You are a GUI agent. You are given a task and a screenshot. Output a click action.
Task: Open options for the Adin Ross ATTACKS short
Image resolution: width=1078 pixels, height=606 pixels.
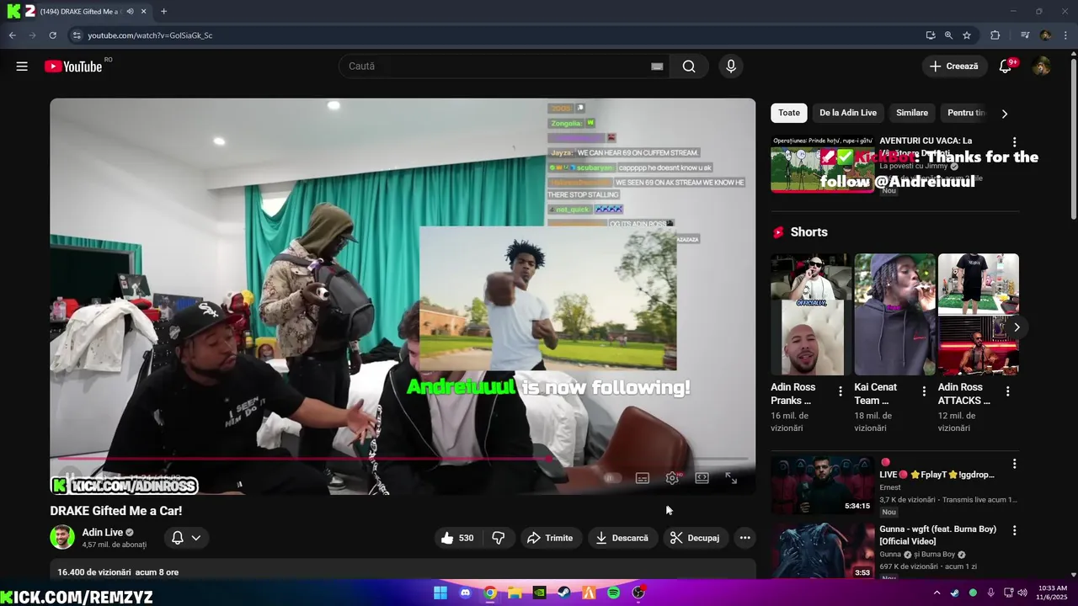tap(1007, 391)
